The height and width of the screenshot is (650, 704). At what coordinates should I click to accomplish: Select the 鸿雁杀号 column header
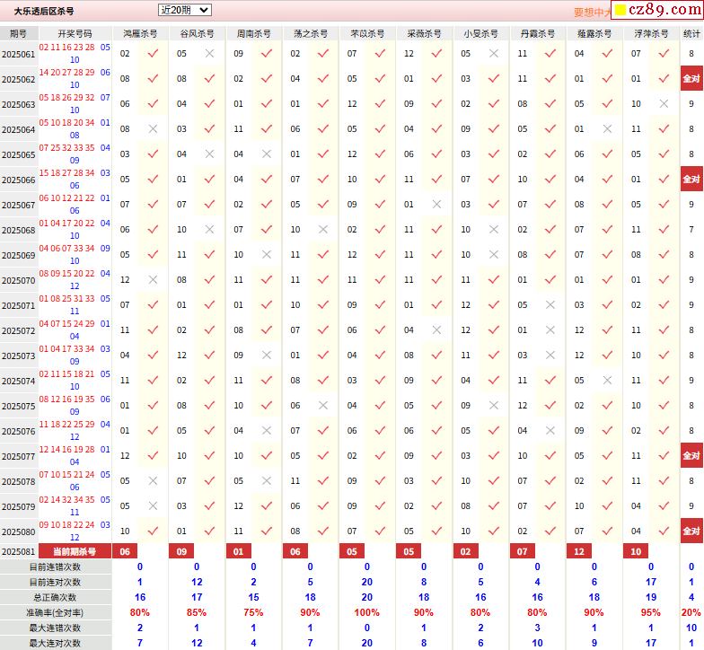click(x=140, y=34)
